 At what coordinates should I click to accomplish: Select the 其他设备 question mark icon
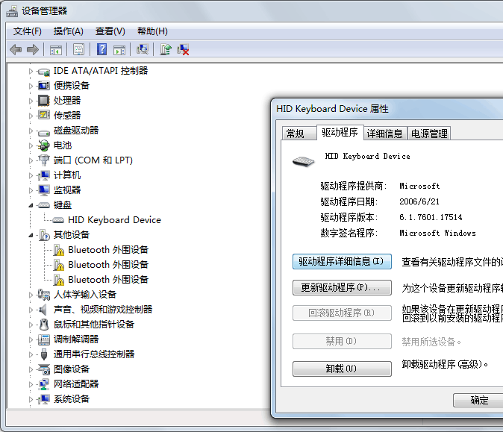(x=44, y=235)
